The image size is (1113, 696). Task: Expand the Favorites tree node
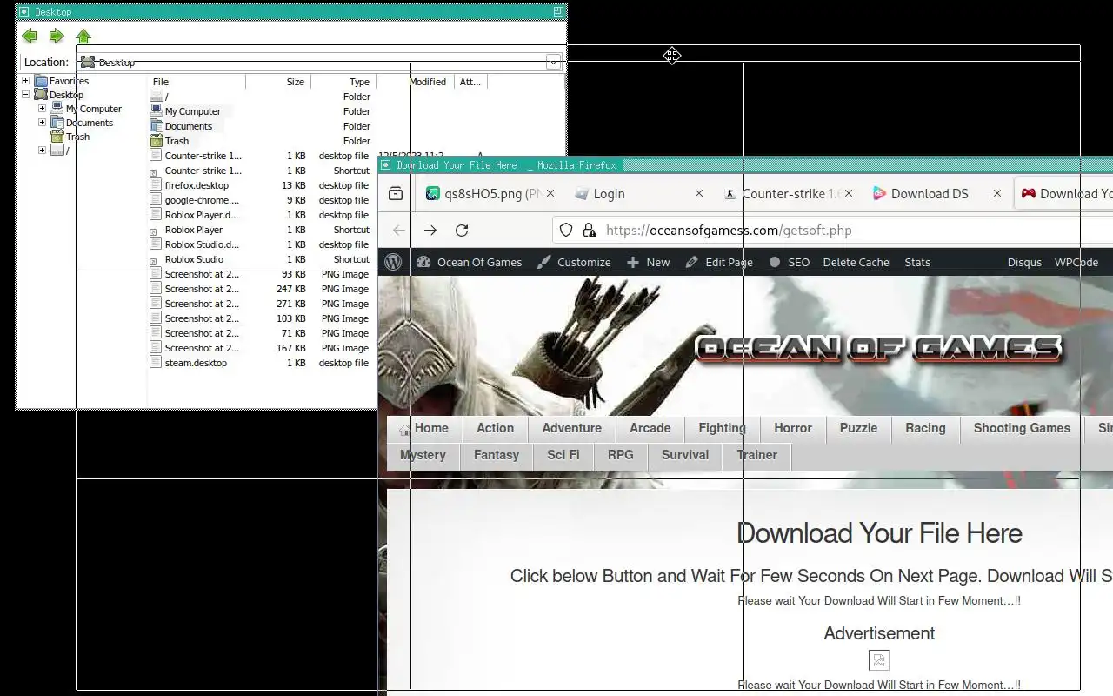point(26,81)
